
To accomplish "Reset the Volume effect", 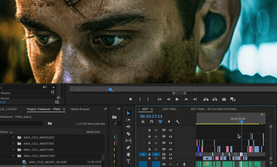I will point(53,92).
